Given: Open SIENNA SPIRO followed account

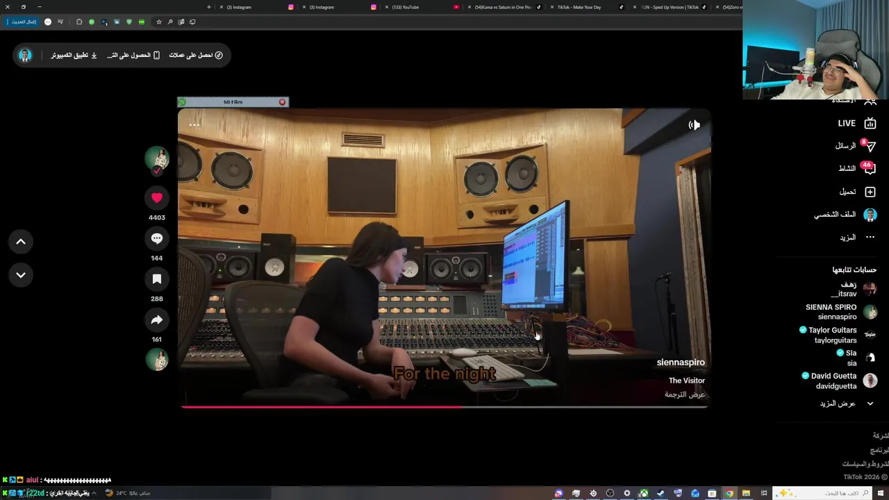Looking at the screenshot, I should click(841, 312).
